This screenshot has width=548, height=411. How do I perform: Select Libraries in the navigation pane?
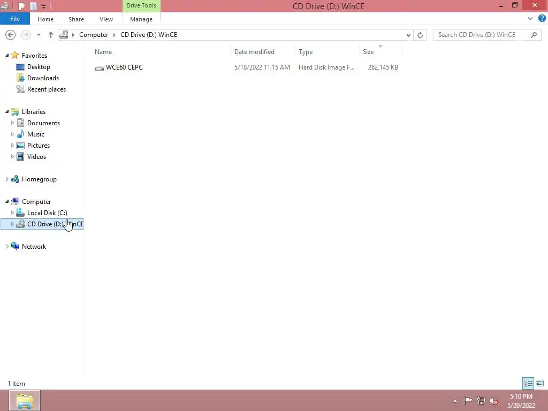click(34, 111)
